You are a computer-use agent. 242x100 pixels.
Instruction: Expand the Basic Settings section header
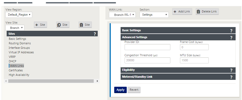click(178, 30)
